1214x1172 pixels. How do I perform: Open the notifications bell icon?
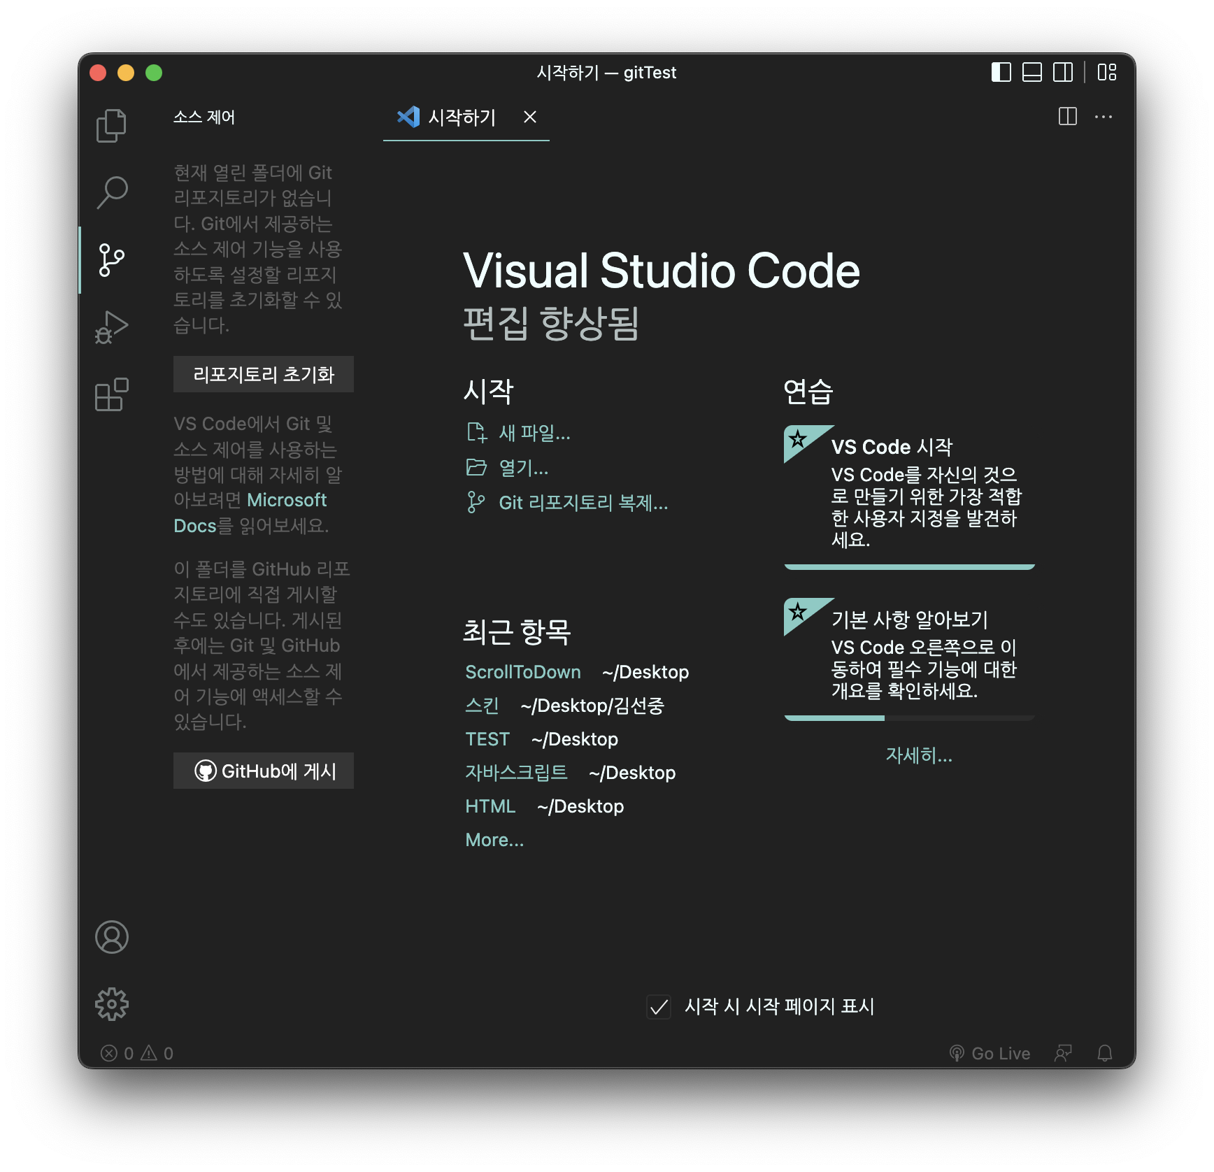(x=1105, y=1053)
